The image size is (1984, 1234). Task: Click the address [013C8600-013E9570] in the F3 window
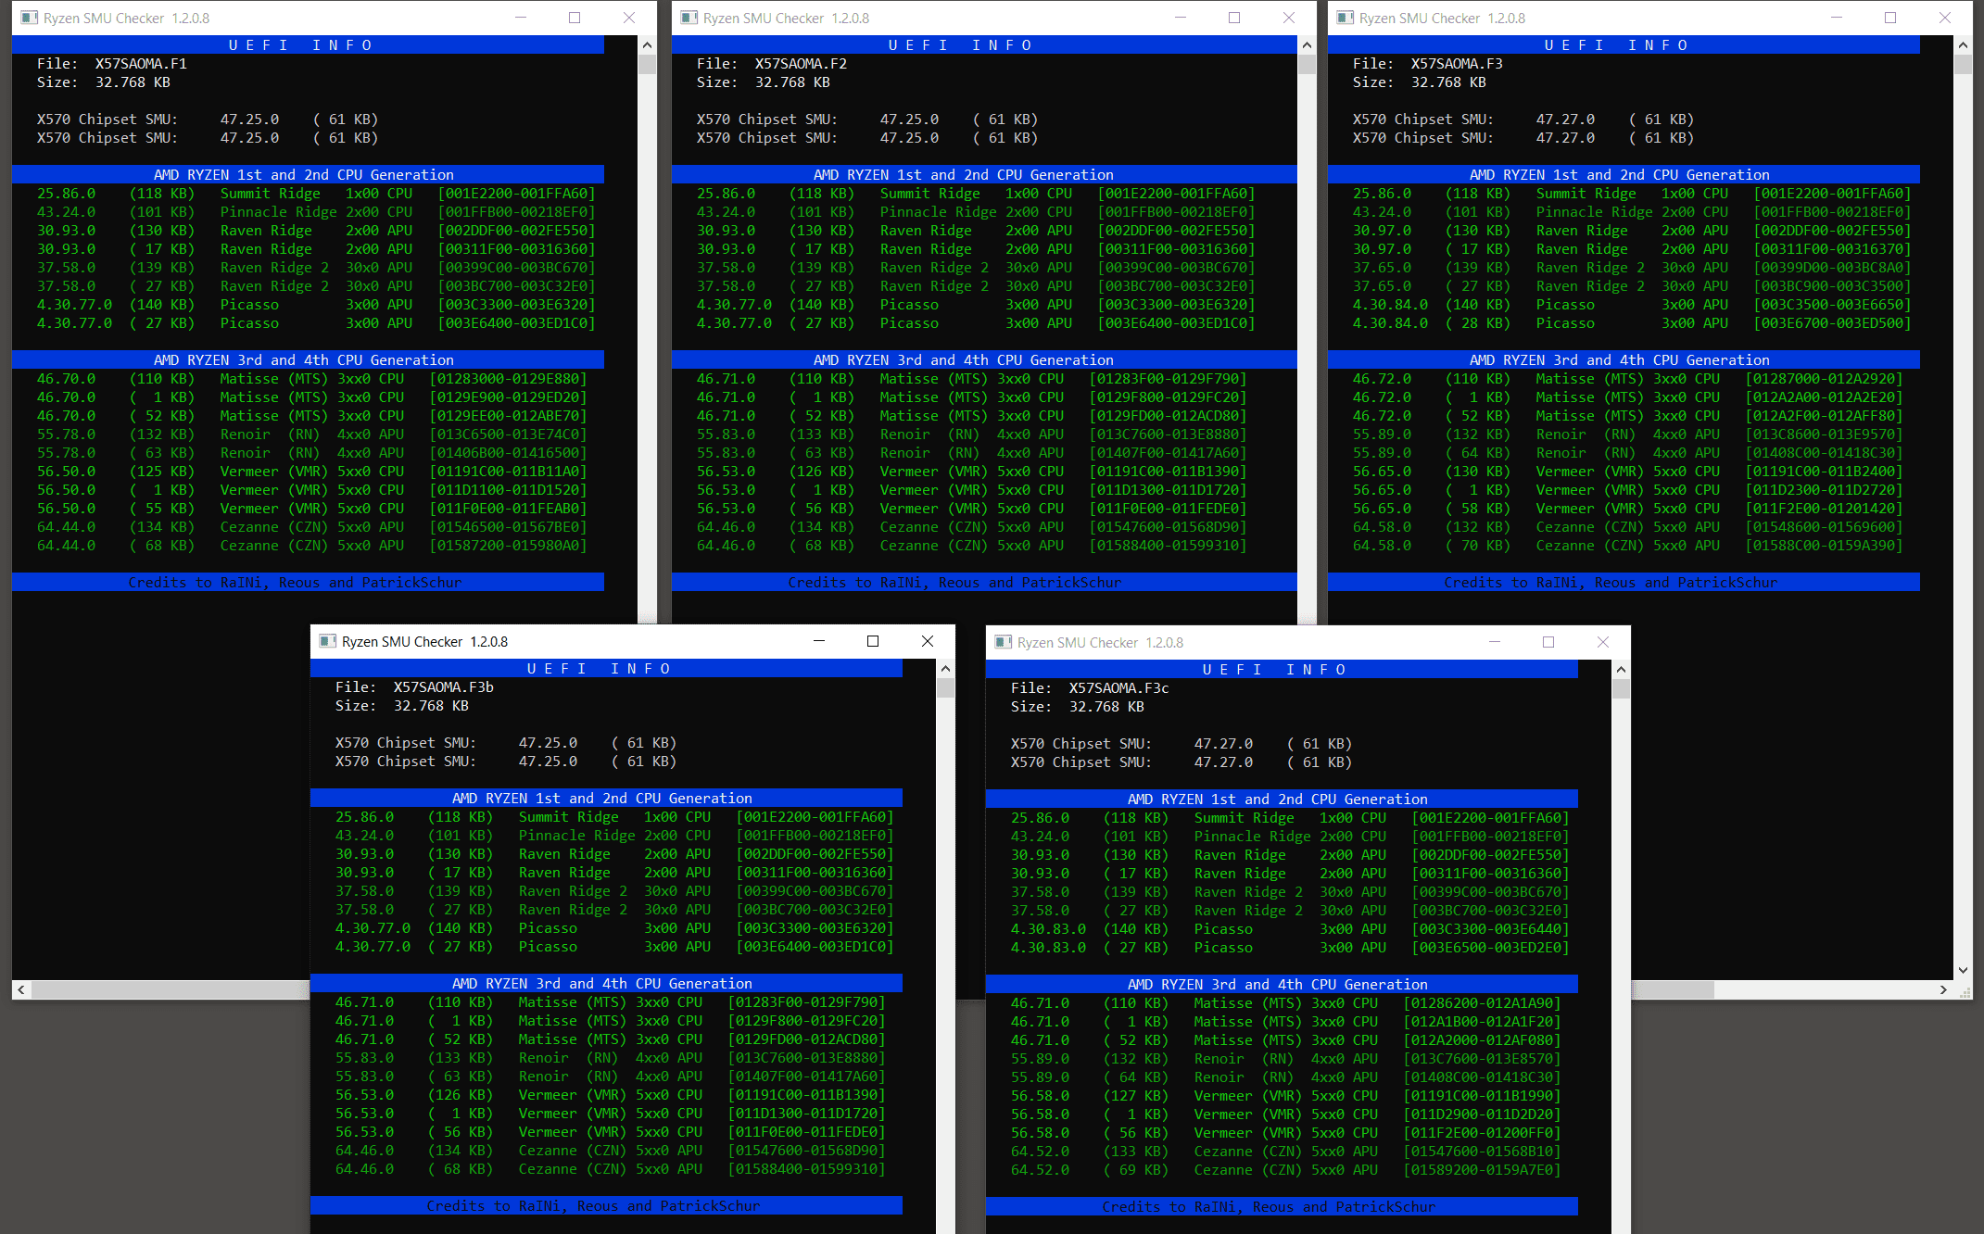[x=1824, y=434]
